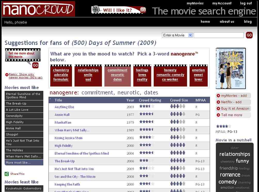Click the red arrow icon next to Remix
The width and height of the screenshot is (259, 192).
click(x=7, y=75)
